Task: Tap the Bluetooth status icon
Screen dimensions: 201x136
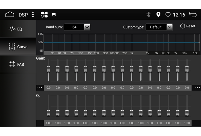Action: pos(148,14)
